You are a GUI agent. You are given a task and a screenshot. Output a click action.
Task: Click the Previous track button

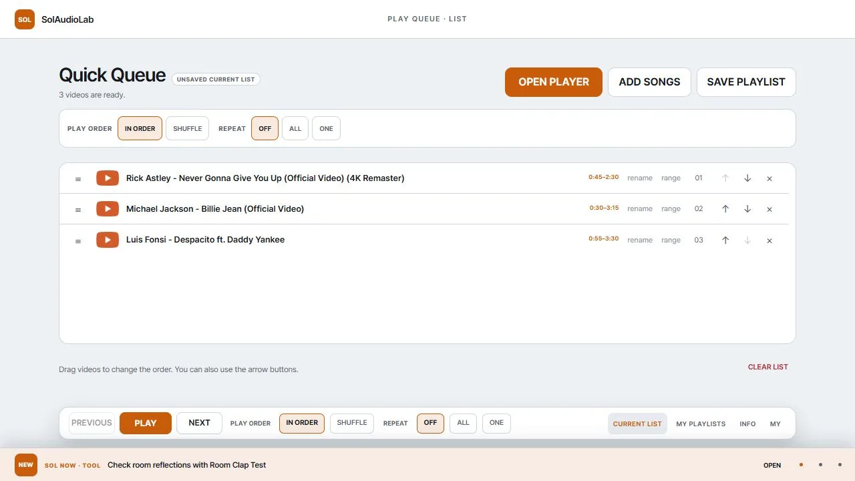click(92, 423)
